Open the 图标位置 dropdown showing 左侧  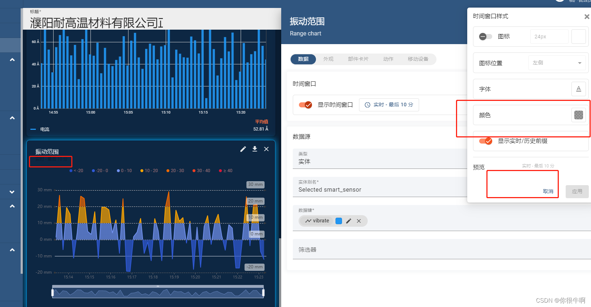pyautogui.click(x=557, y=63)
